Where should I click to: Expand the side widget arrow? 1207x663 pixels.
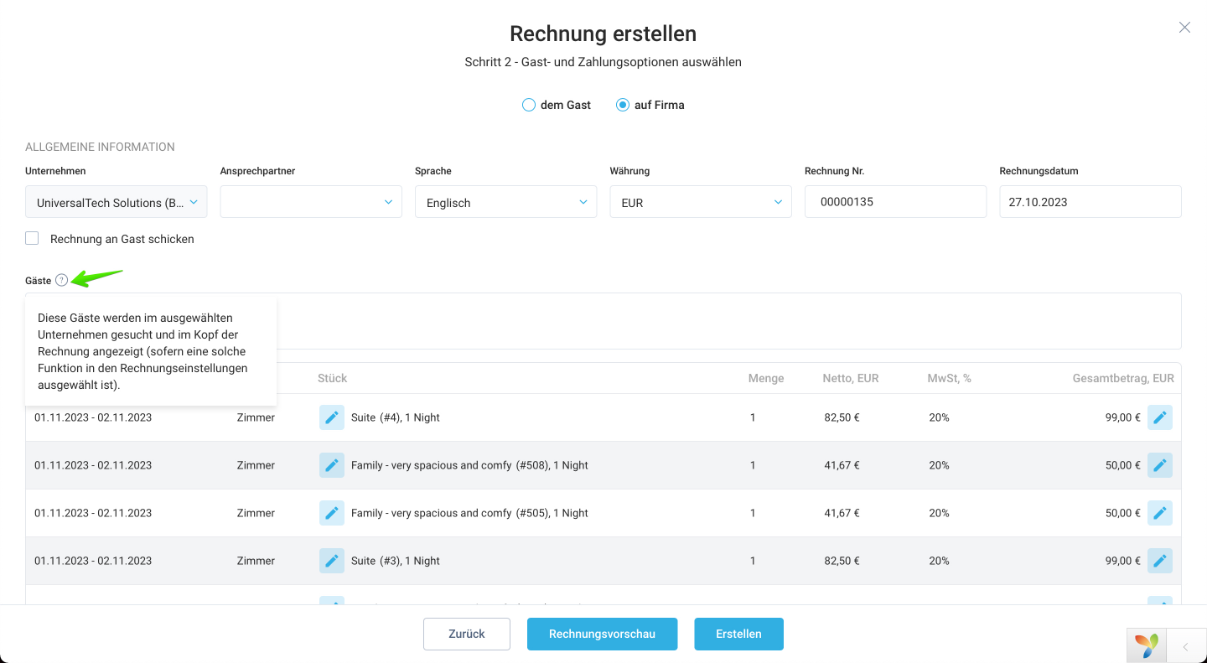[x=1186, y=646]
